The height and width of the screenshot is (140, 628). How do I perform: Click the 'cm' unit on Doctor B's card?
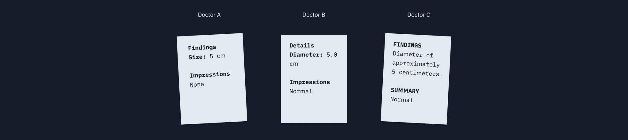coord(294,64)
